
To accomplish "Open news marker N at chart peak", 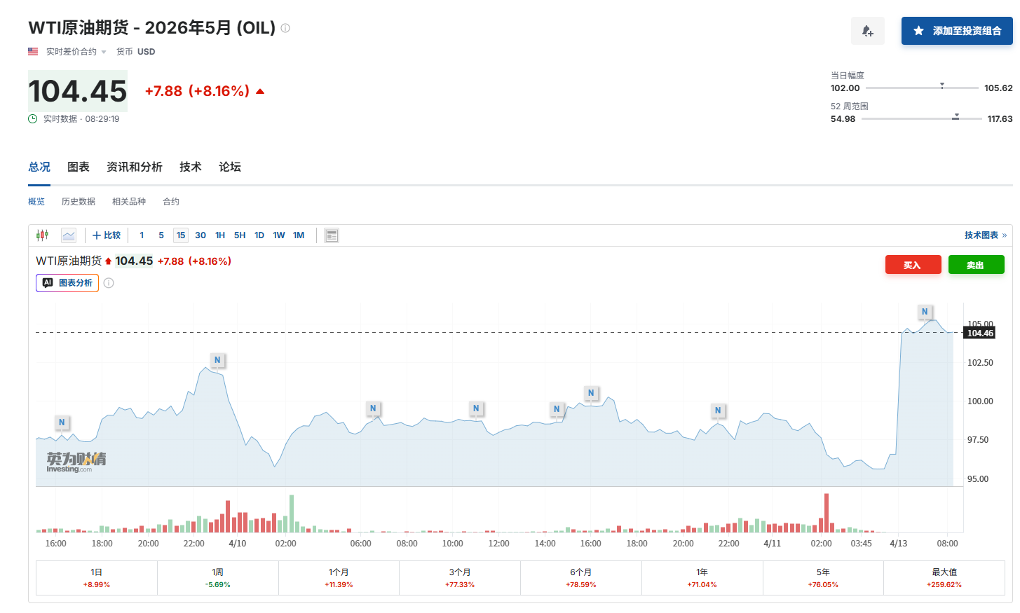I will coord(925,312).
